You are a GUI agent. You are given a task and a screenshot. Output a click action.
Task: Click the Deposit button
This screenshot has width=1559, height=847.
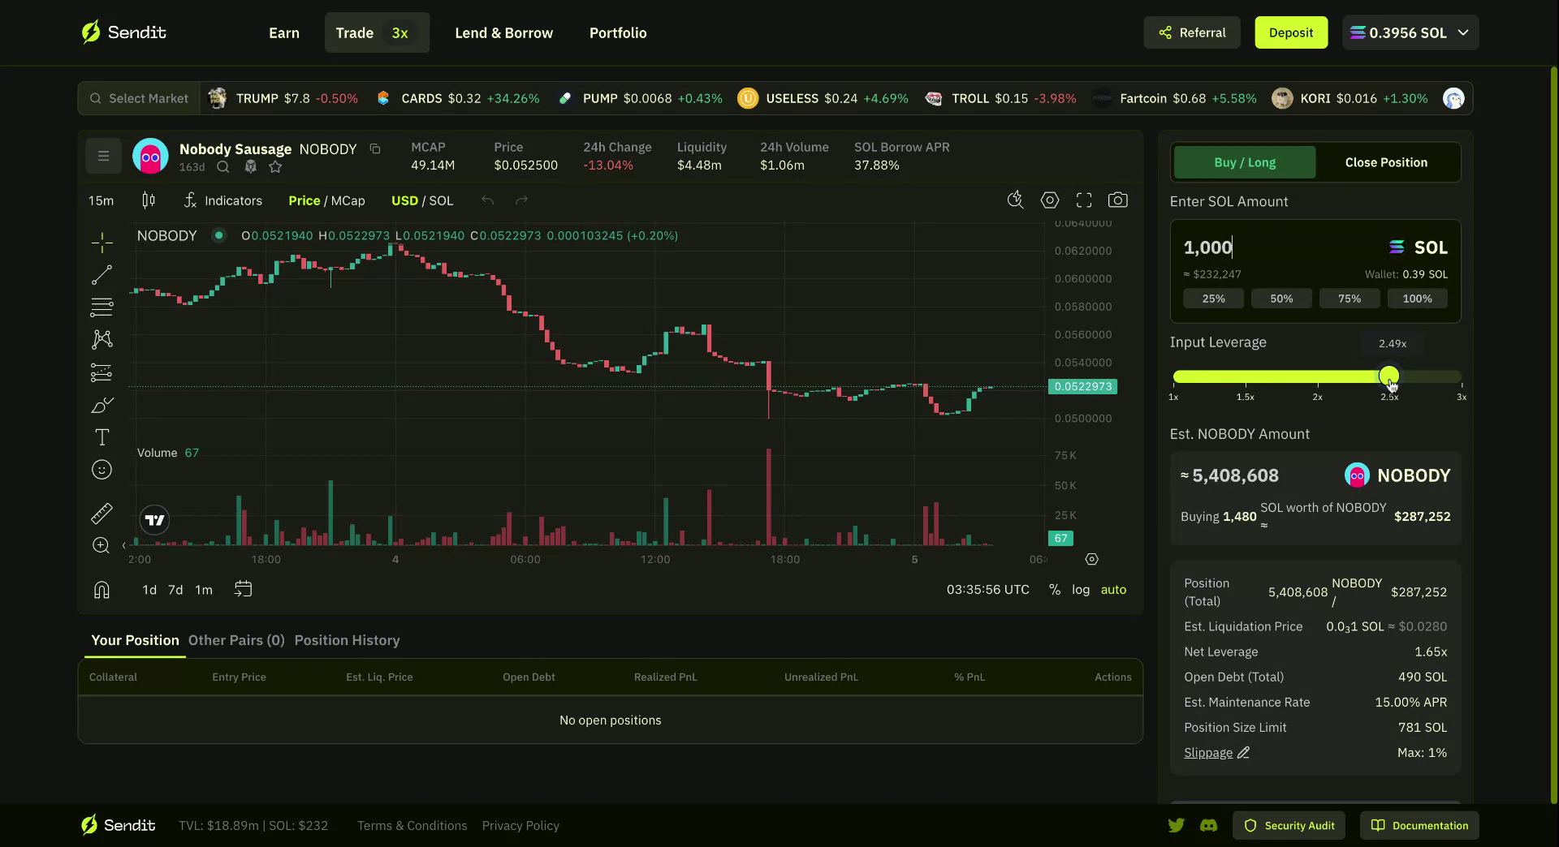click(1290, 32)
